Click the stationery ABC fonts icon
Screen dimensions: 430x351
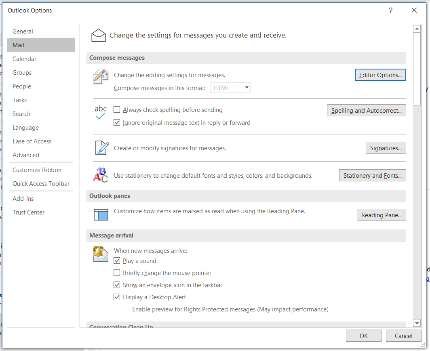(x=100, y=175)
